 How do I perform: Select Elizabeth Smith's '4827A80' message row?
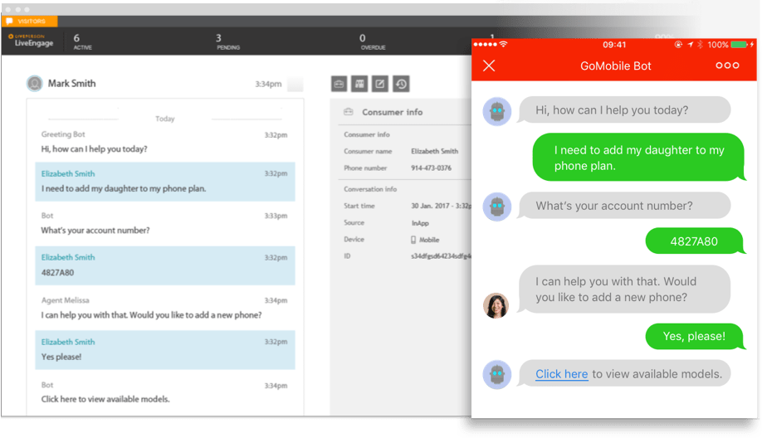[x=164, y=265]
